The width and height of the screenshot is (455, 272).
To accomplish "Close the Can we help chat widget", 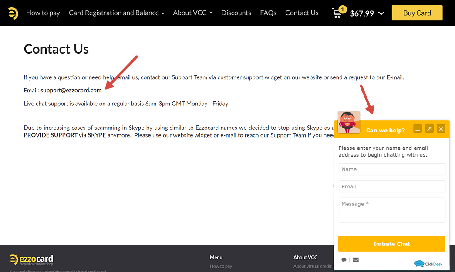I will coord(441,129).
